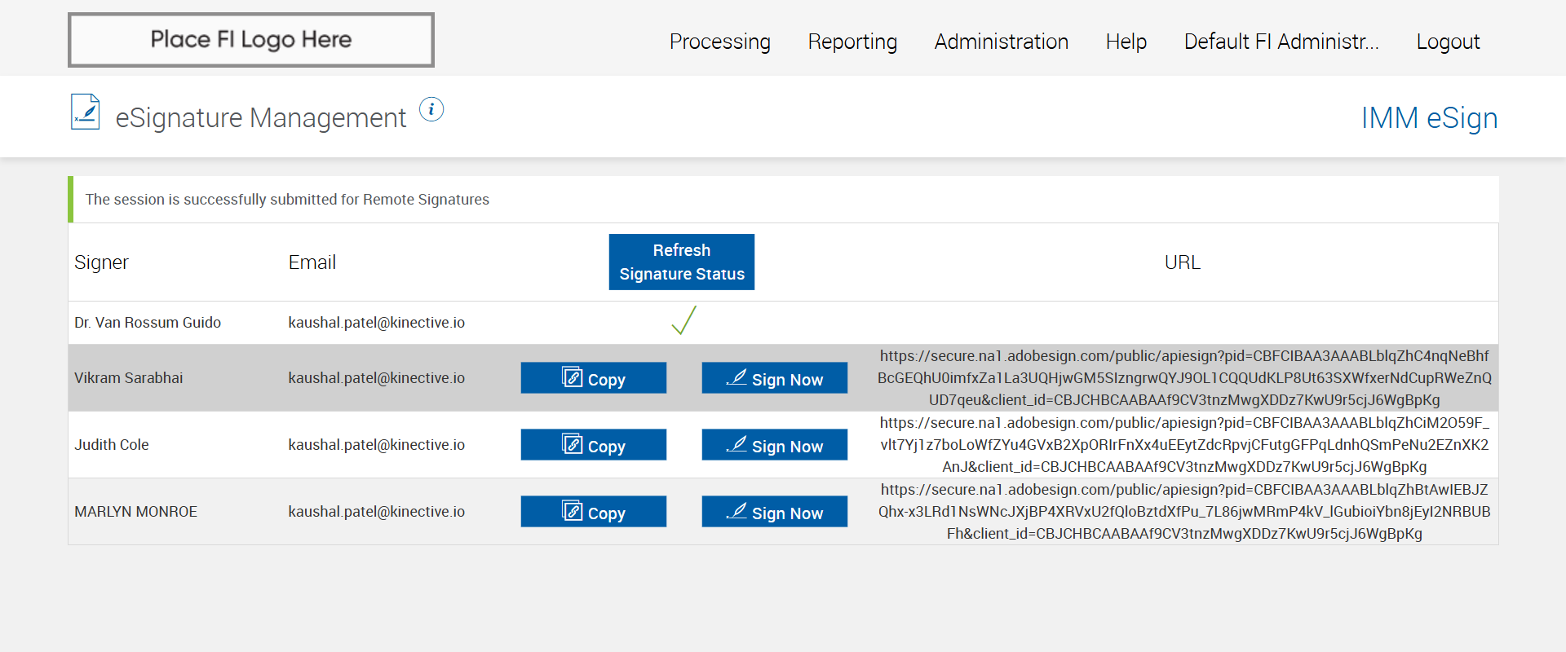Select the Adobe Sign URL for Vikram Sarabhai

click(1184, 378)
